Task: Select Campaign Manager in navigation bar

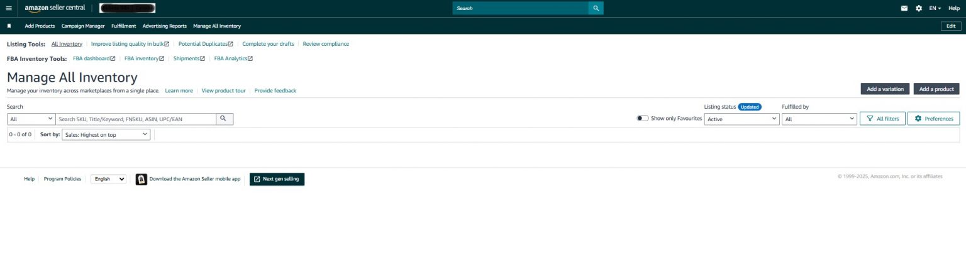Action: click(x=83, y=26)
